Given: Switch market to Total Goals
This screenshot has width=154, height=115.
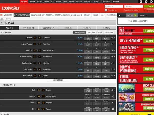Looking at the screenshot, I should pos(109,32).
